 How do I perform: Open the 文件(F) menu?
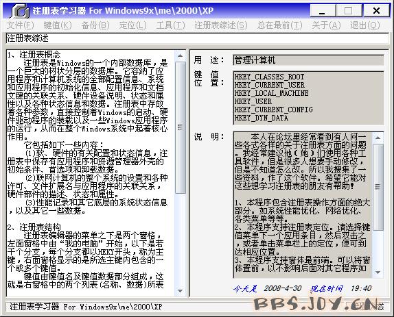coord(20,25)
